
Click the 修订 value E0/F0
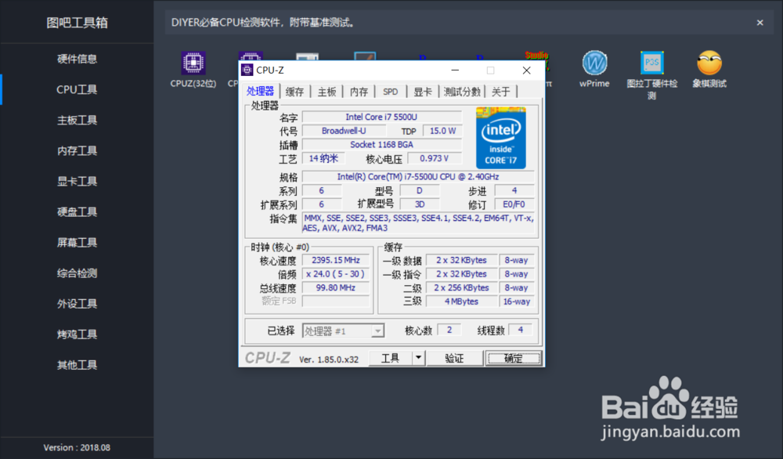click(x=514, y=204)
